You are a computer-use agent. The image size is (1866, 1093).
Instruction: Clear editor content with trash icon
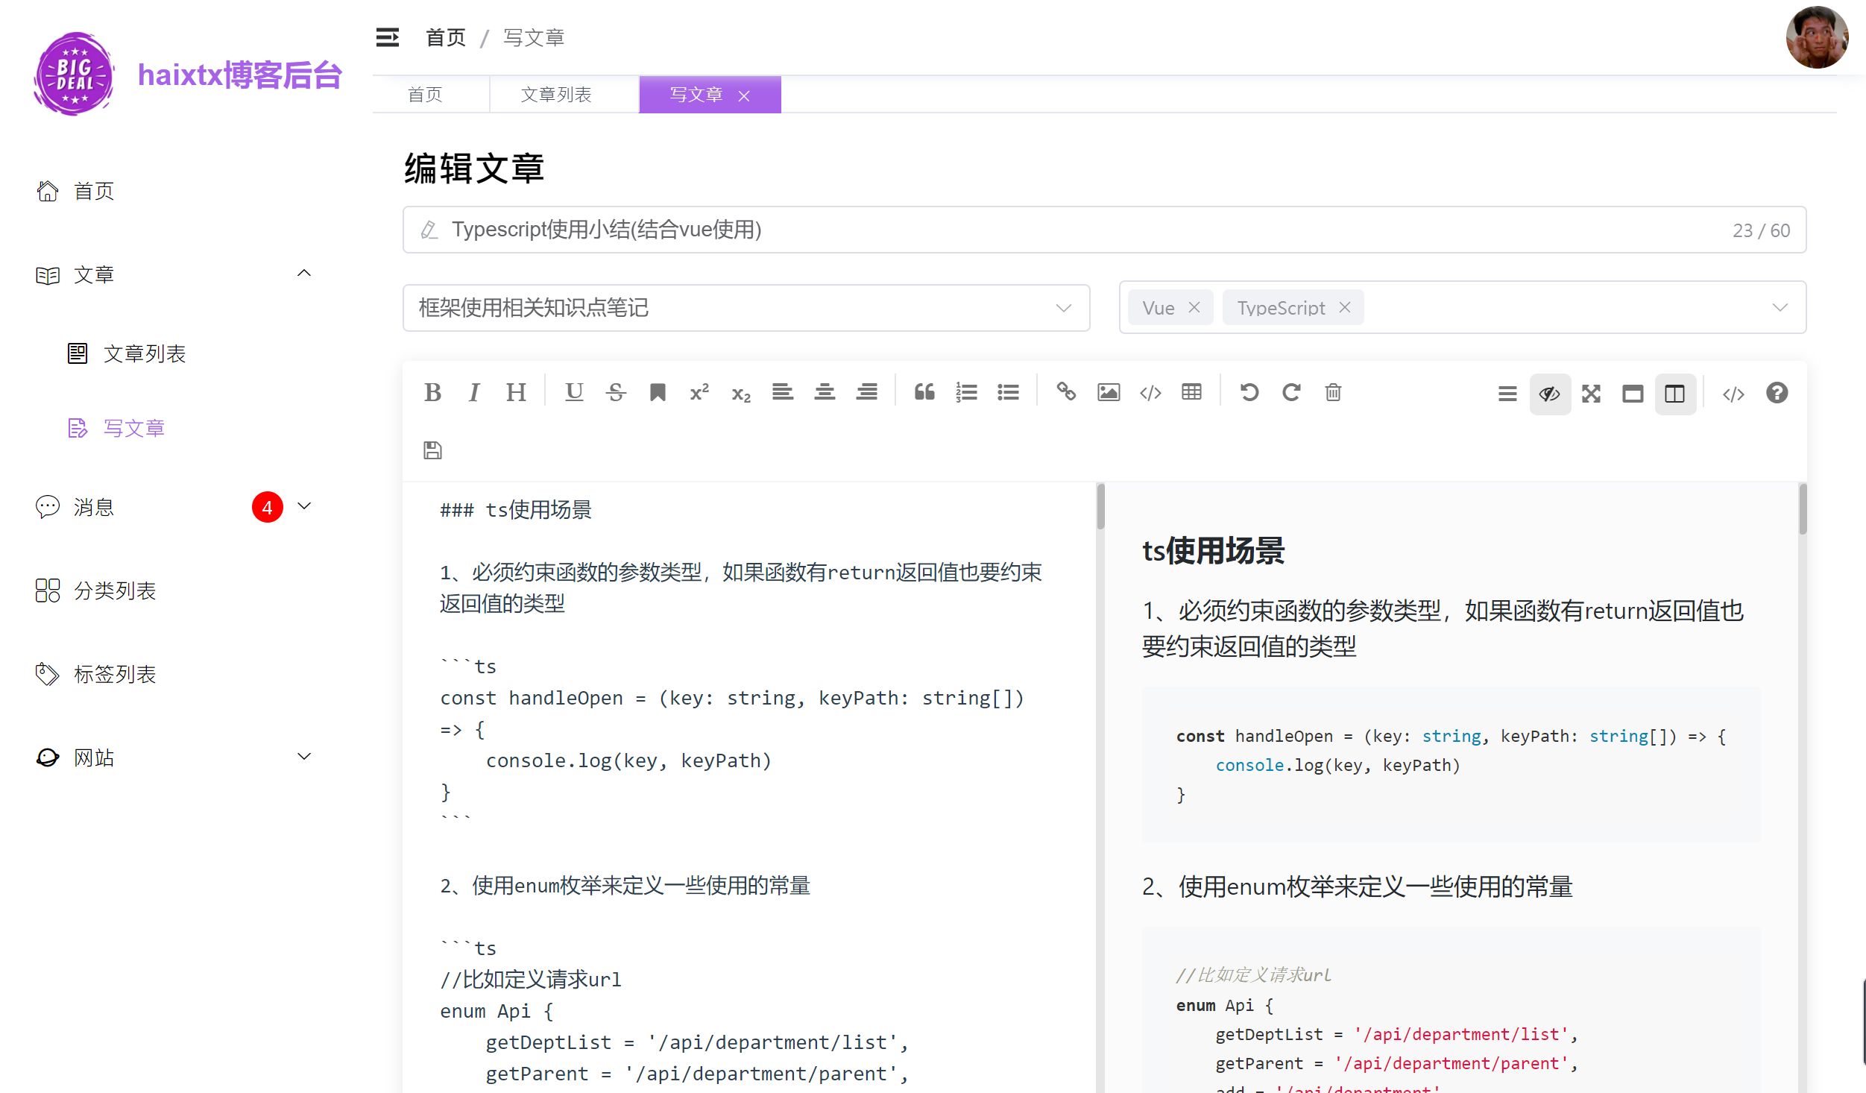(x=1333, y=392)
